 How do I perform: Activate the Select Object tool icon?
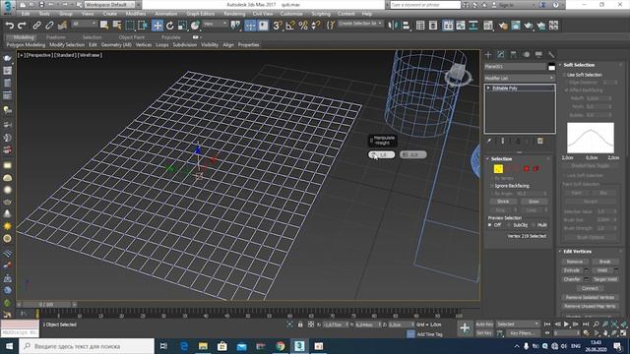(x=104, y=26)
